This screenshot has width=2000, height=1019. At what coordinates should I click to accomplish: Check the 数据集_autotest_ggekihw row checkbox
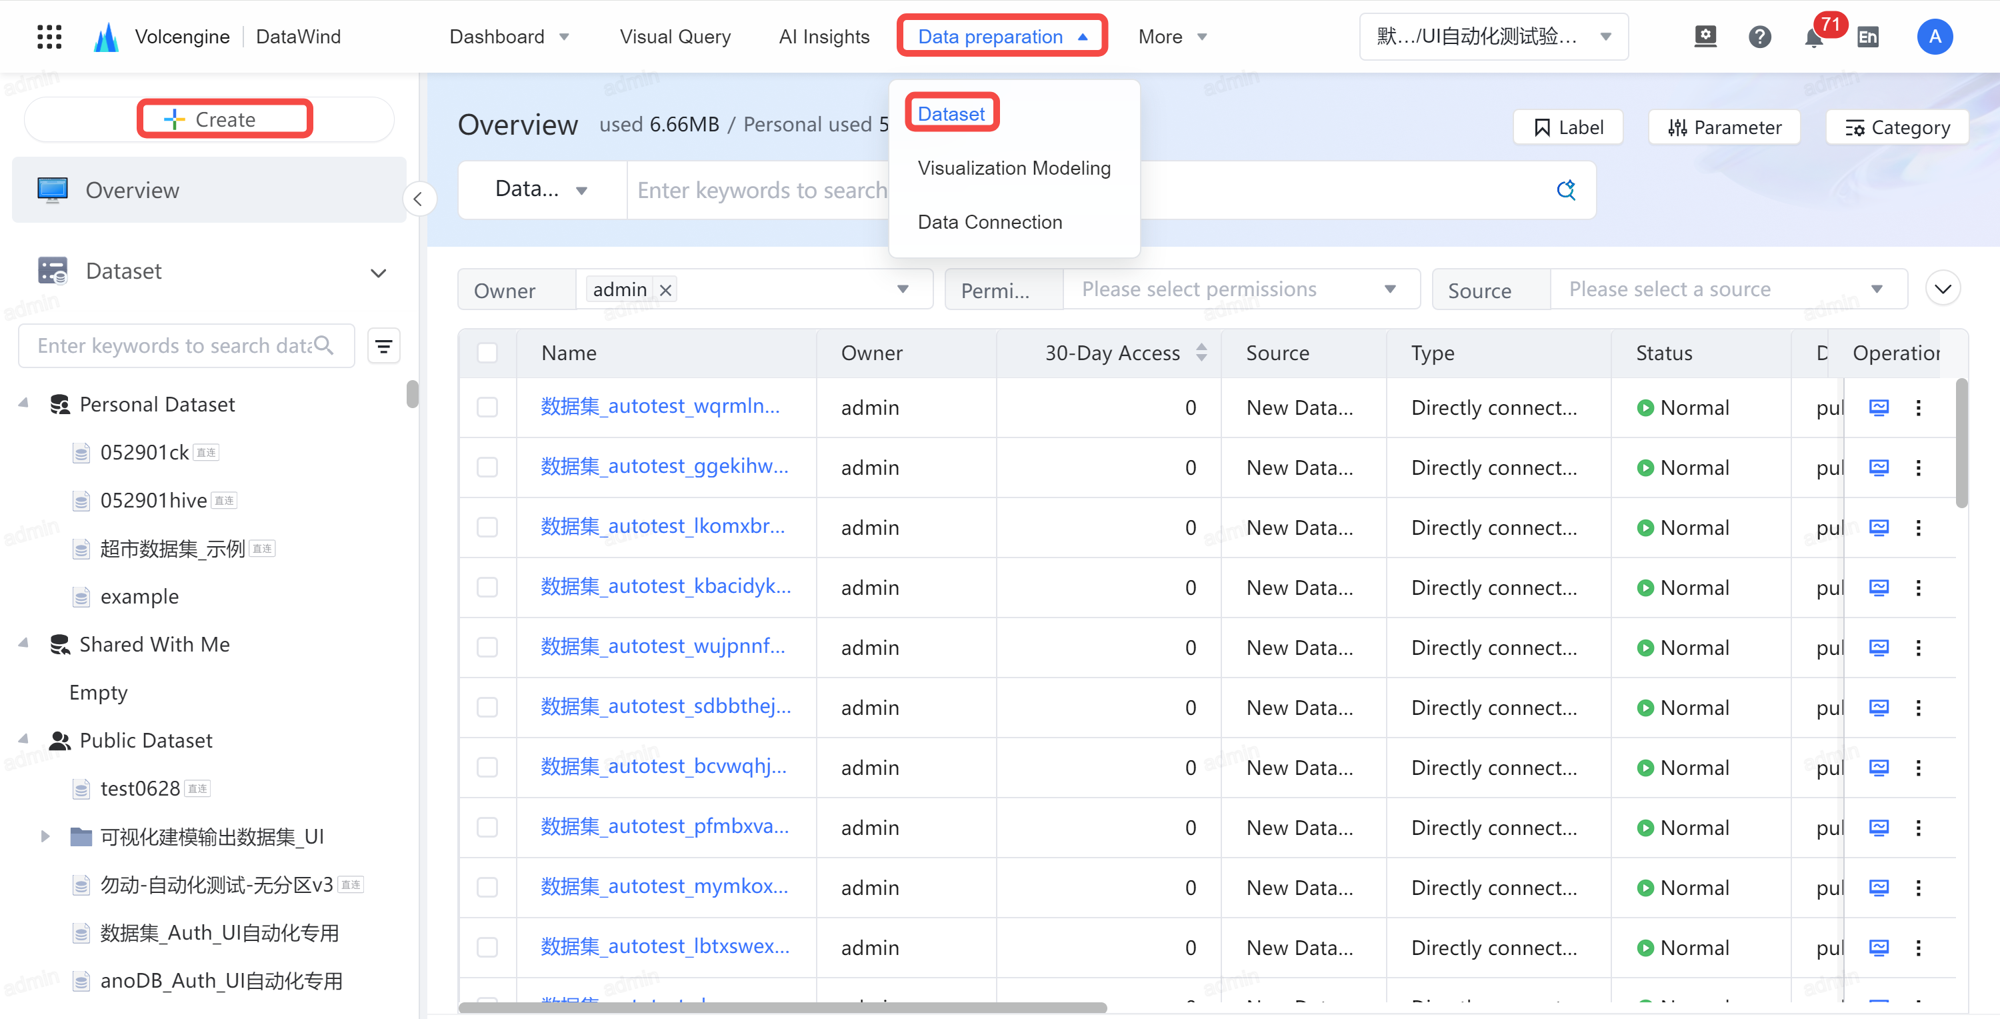tap(487, 467)
